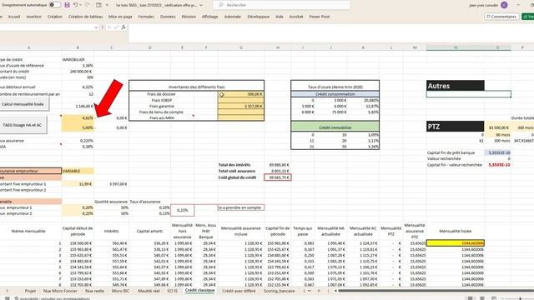Select column N header
Viewport: 534px width, 300px height.
point(455,47)
